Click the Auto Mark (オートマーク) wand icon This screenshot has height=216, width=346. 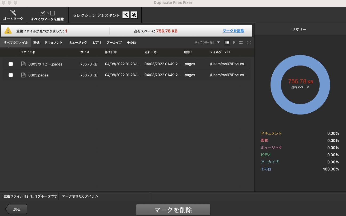click(13, 13)
